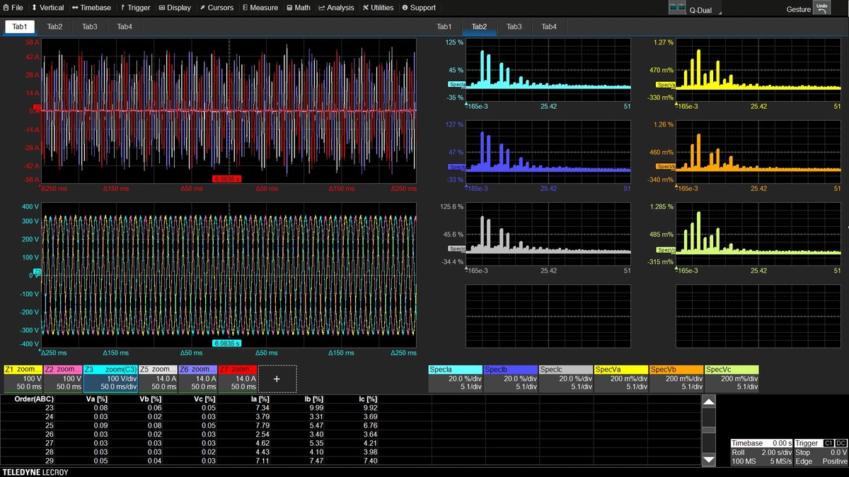Open the Display menu
This screenshot has height=477, width=849.
[x=175, y=8]
